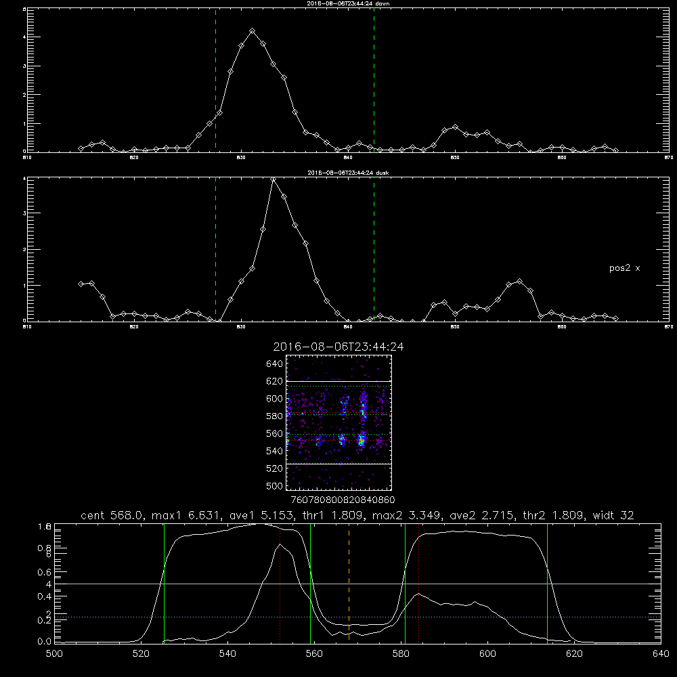Click the timestamp title above the spectrogram image
The image size is (677, 677).
point(338,347)
